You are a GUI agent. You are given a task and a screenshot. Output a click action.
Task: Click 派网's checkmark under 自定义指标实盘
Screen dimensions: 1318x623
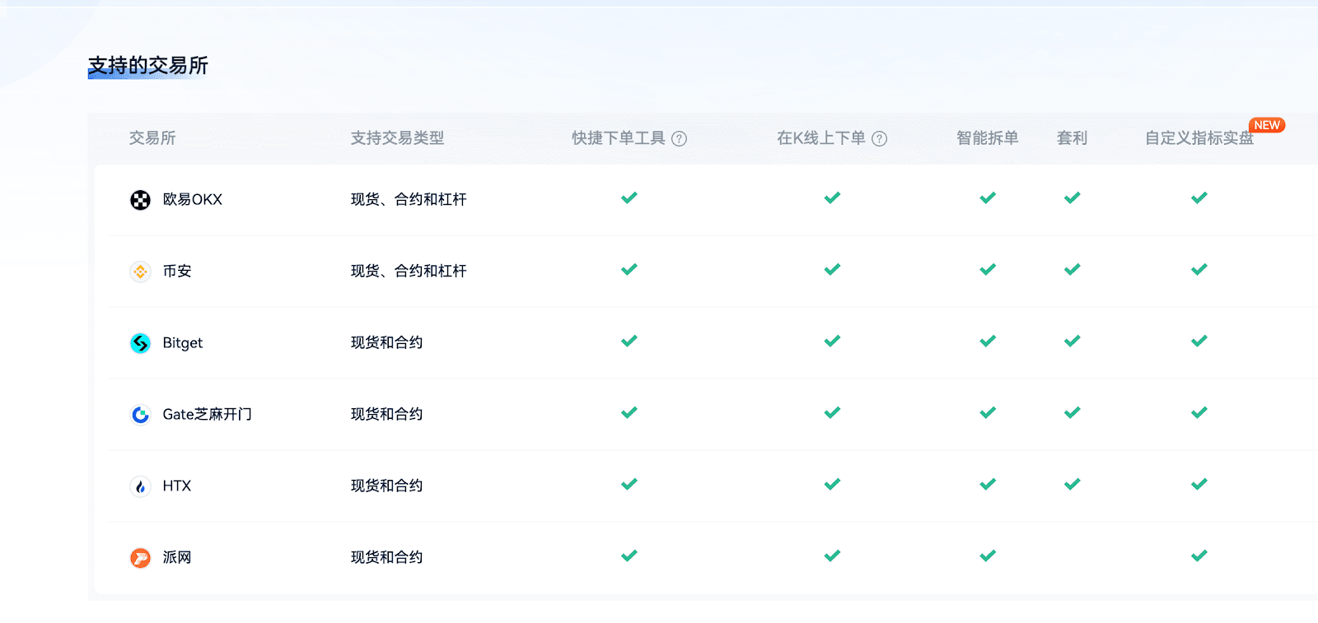pyautogui.click(x=1199, y=556)
